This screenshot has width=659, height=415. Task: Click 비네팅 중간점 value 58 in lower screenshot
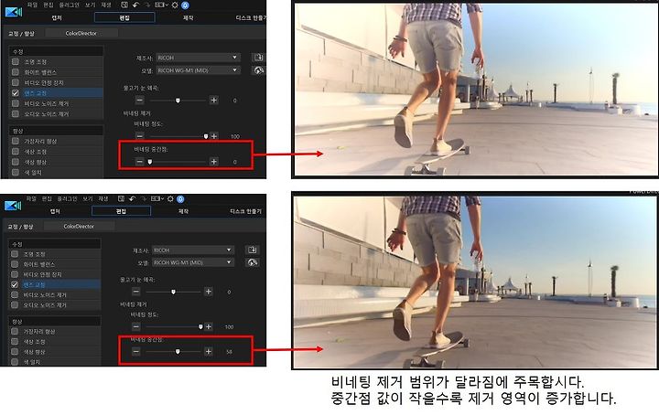point(229,352)
